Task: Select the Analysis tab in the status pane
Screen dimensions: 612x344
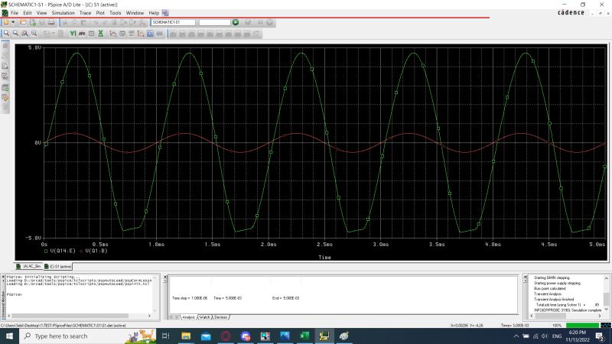Action: (188, 317)
